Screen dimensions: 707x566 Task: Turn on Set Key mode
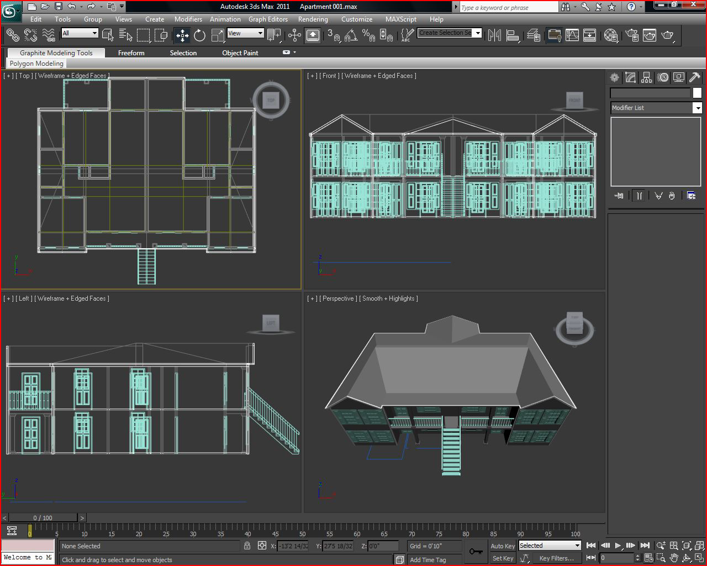[x=502, y=558]
